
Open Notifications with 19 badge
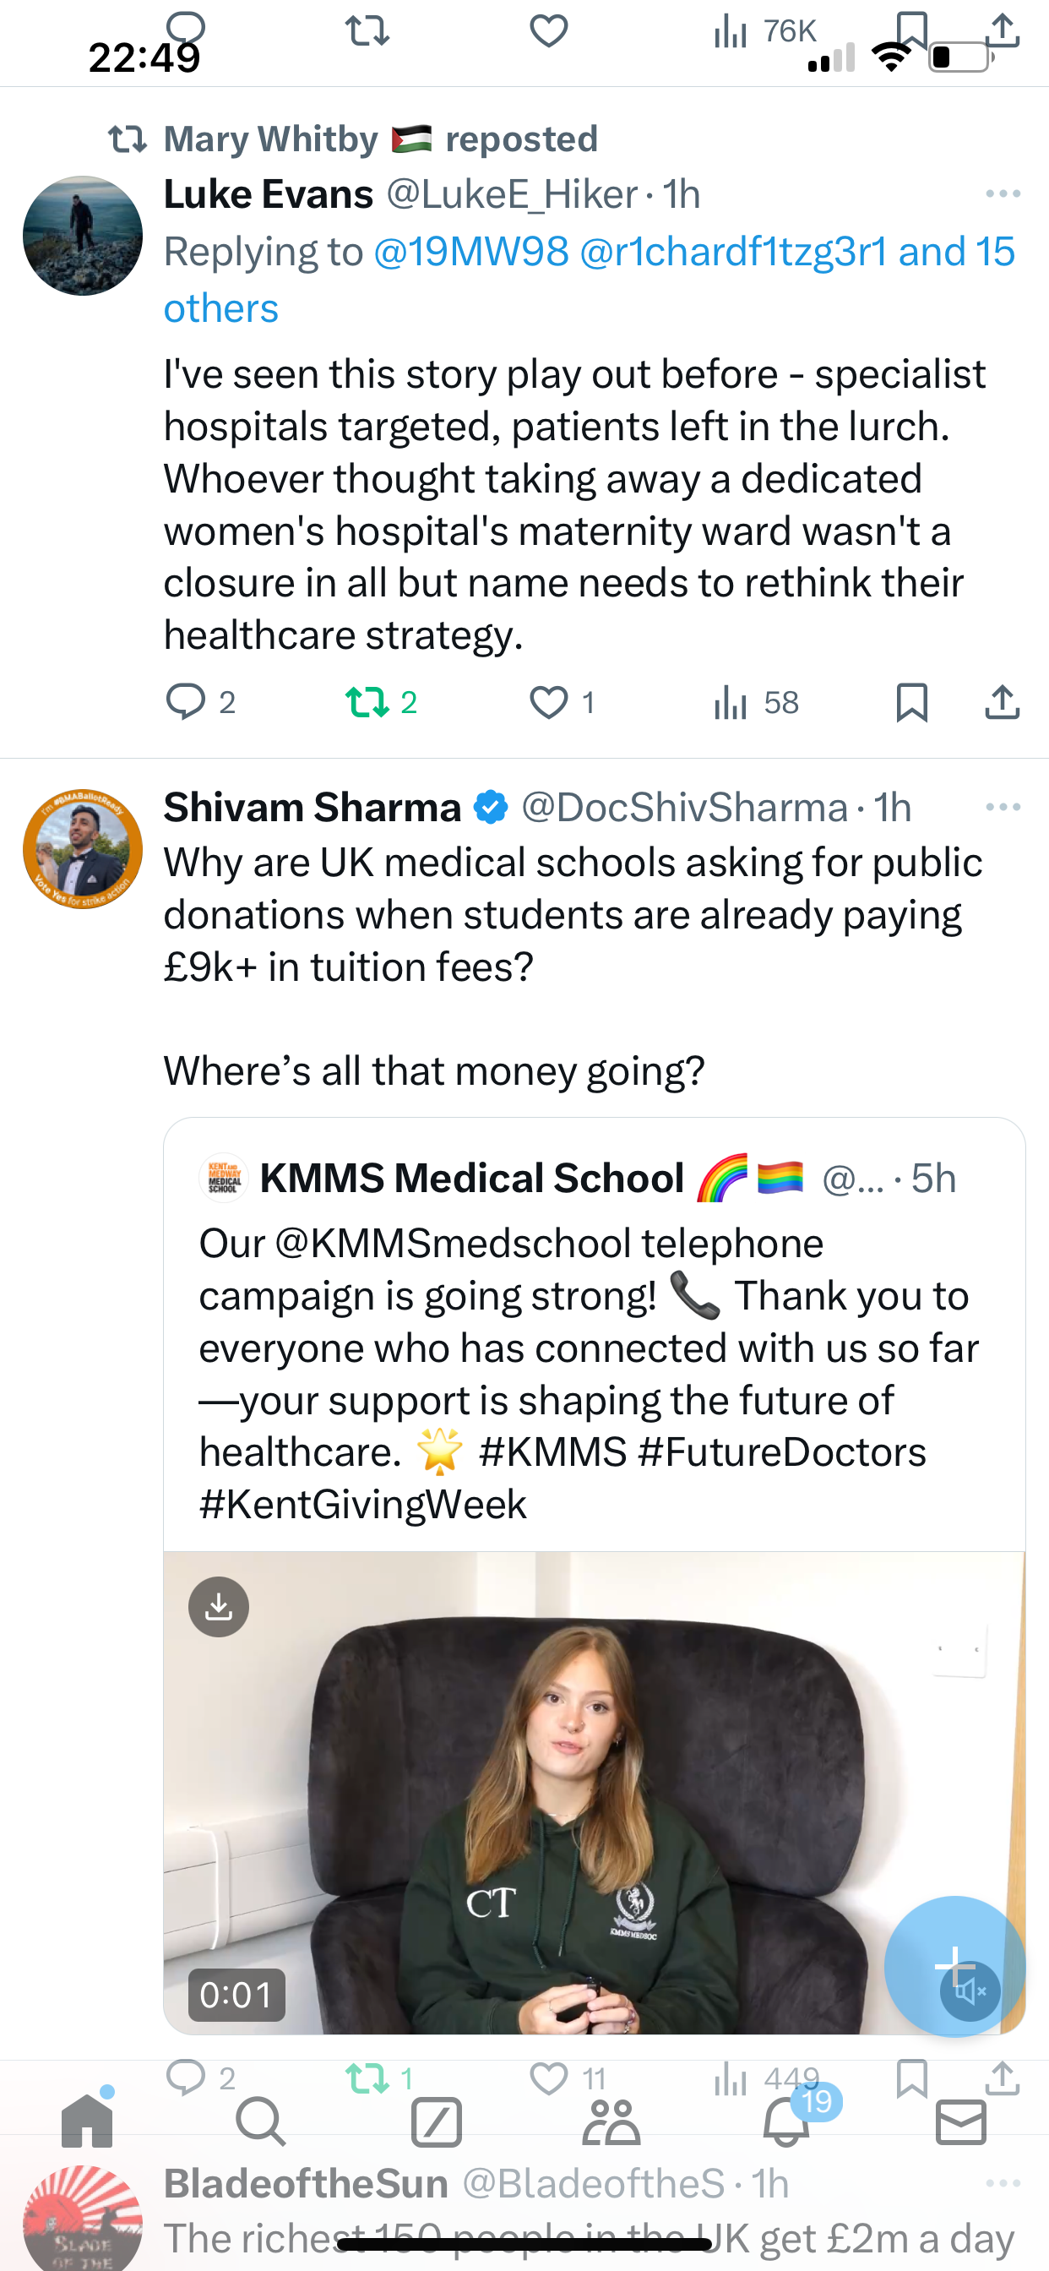787,2120
